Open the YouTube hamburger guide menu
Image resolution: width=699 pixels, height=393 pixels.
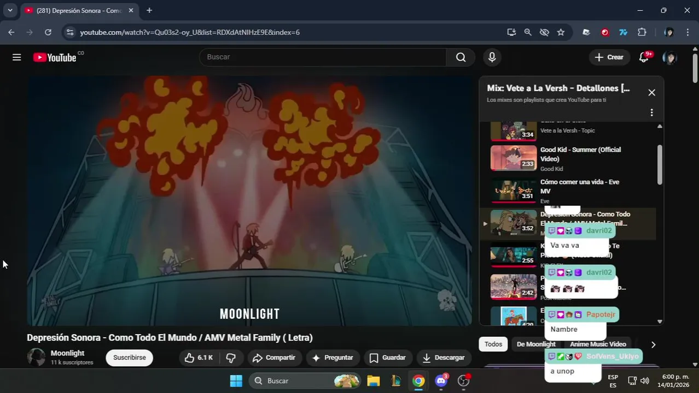tap(17, 57)
